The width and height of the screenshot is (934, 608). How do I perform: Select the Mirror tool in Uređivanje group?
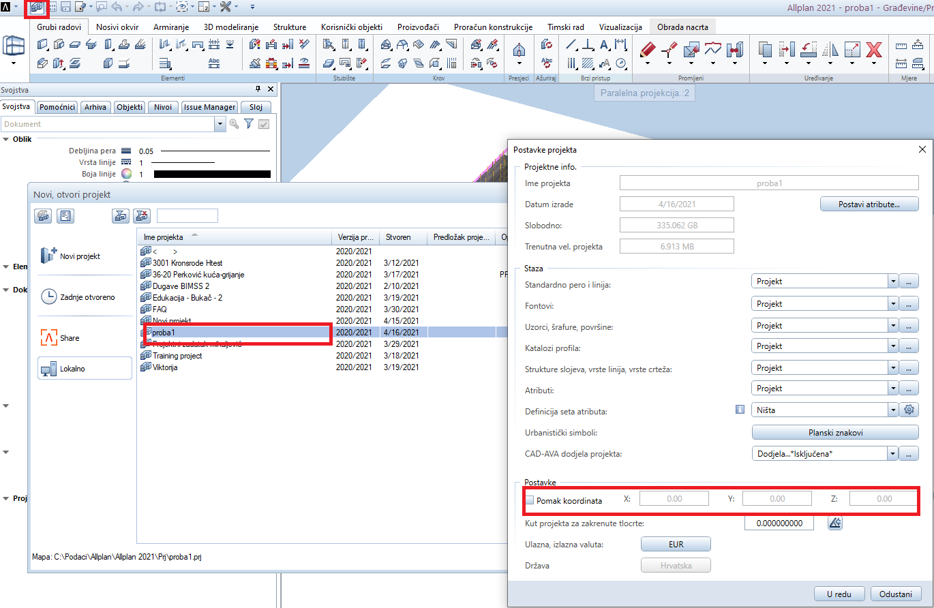point(831,50)
